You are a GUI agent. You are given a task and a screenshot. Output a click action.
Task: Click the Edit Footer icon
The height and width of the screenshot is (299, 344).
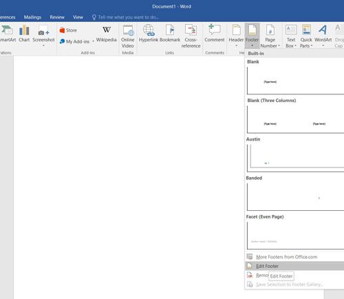click(250, 266)
